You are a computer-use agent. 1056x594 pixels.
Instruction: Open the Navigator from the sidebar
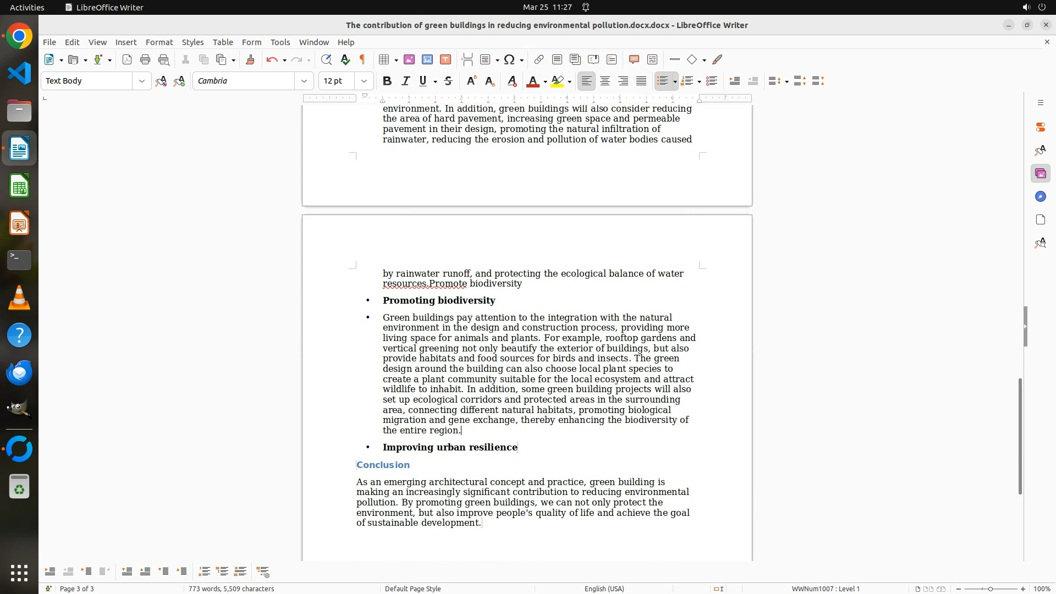pos(1040,197)
